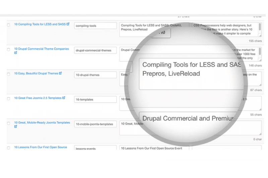Open the 10 Compiling Tools for LESS and SASS article
The image size is (268, 178).
click(40, 24)
